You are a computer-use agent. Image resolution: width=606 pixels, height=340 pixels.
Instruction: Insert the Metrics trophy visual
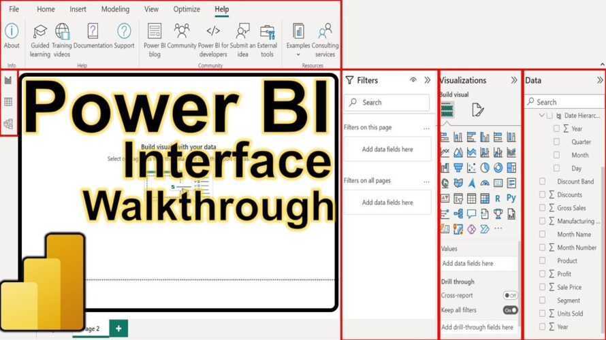pos(498,214)
